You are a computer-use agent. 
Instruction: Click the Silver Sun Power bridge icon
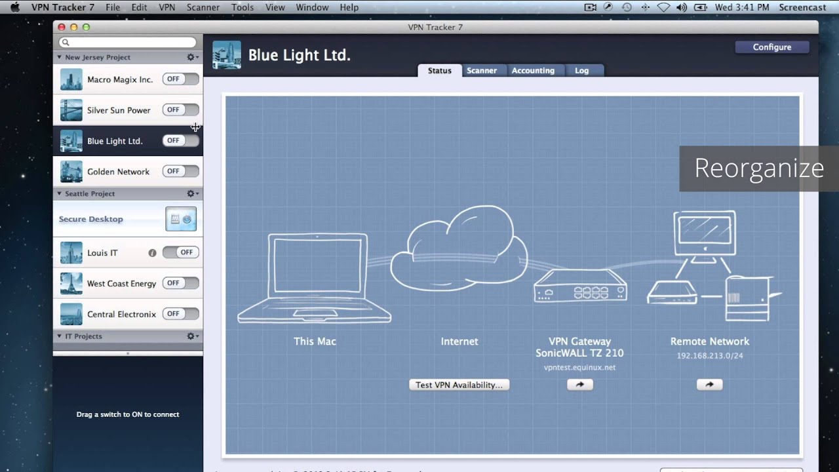pyautogui.click(x=71, y=110)
